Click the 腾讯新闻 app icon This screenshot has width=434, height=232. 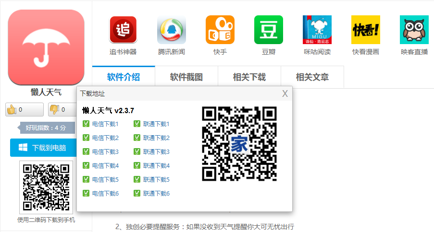coord(172,30)
